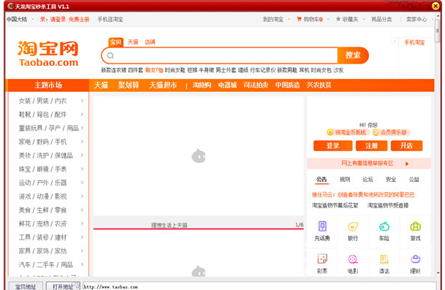Click the orange 搜索 search button

tap(353, 55)
